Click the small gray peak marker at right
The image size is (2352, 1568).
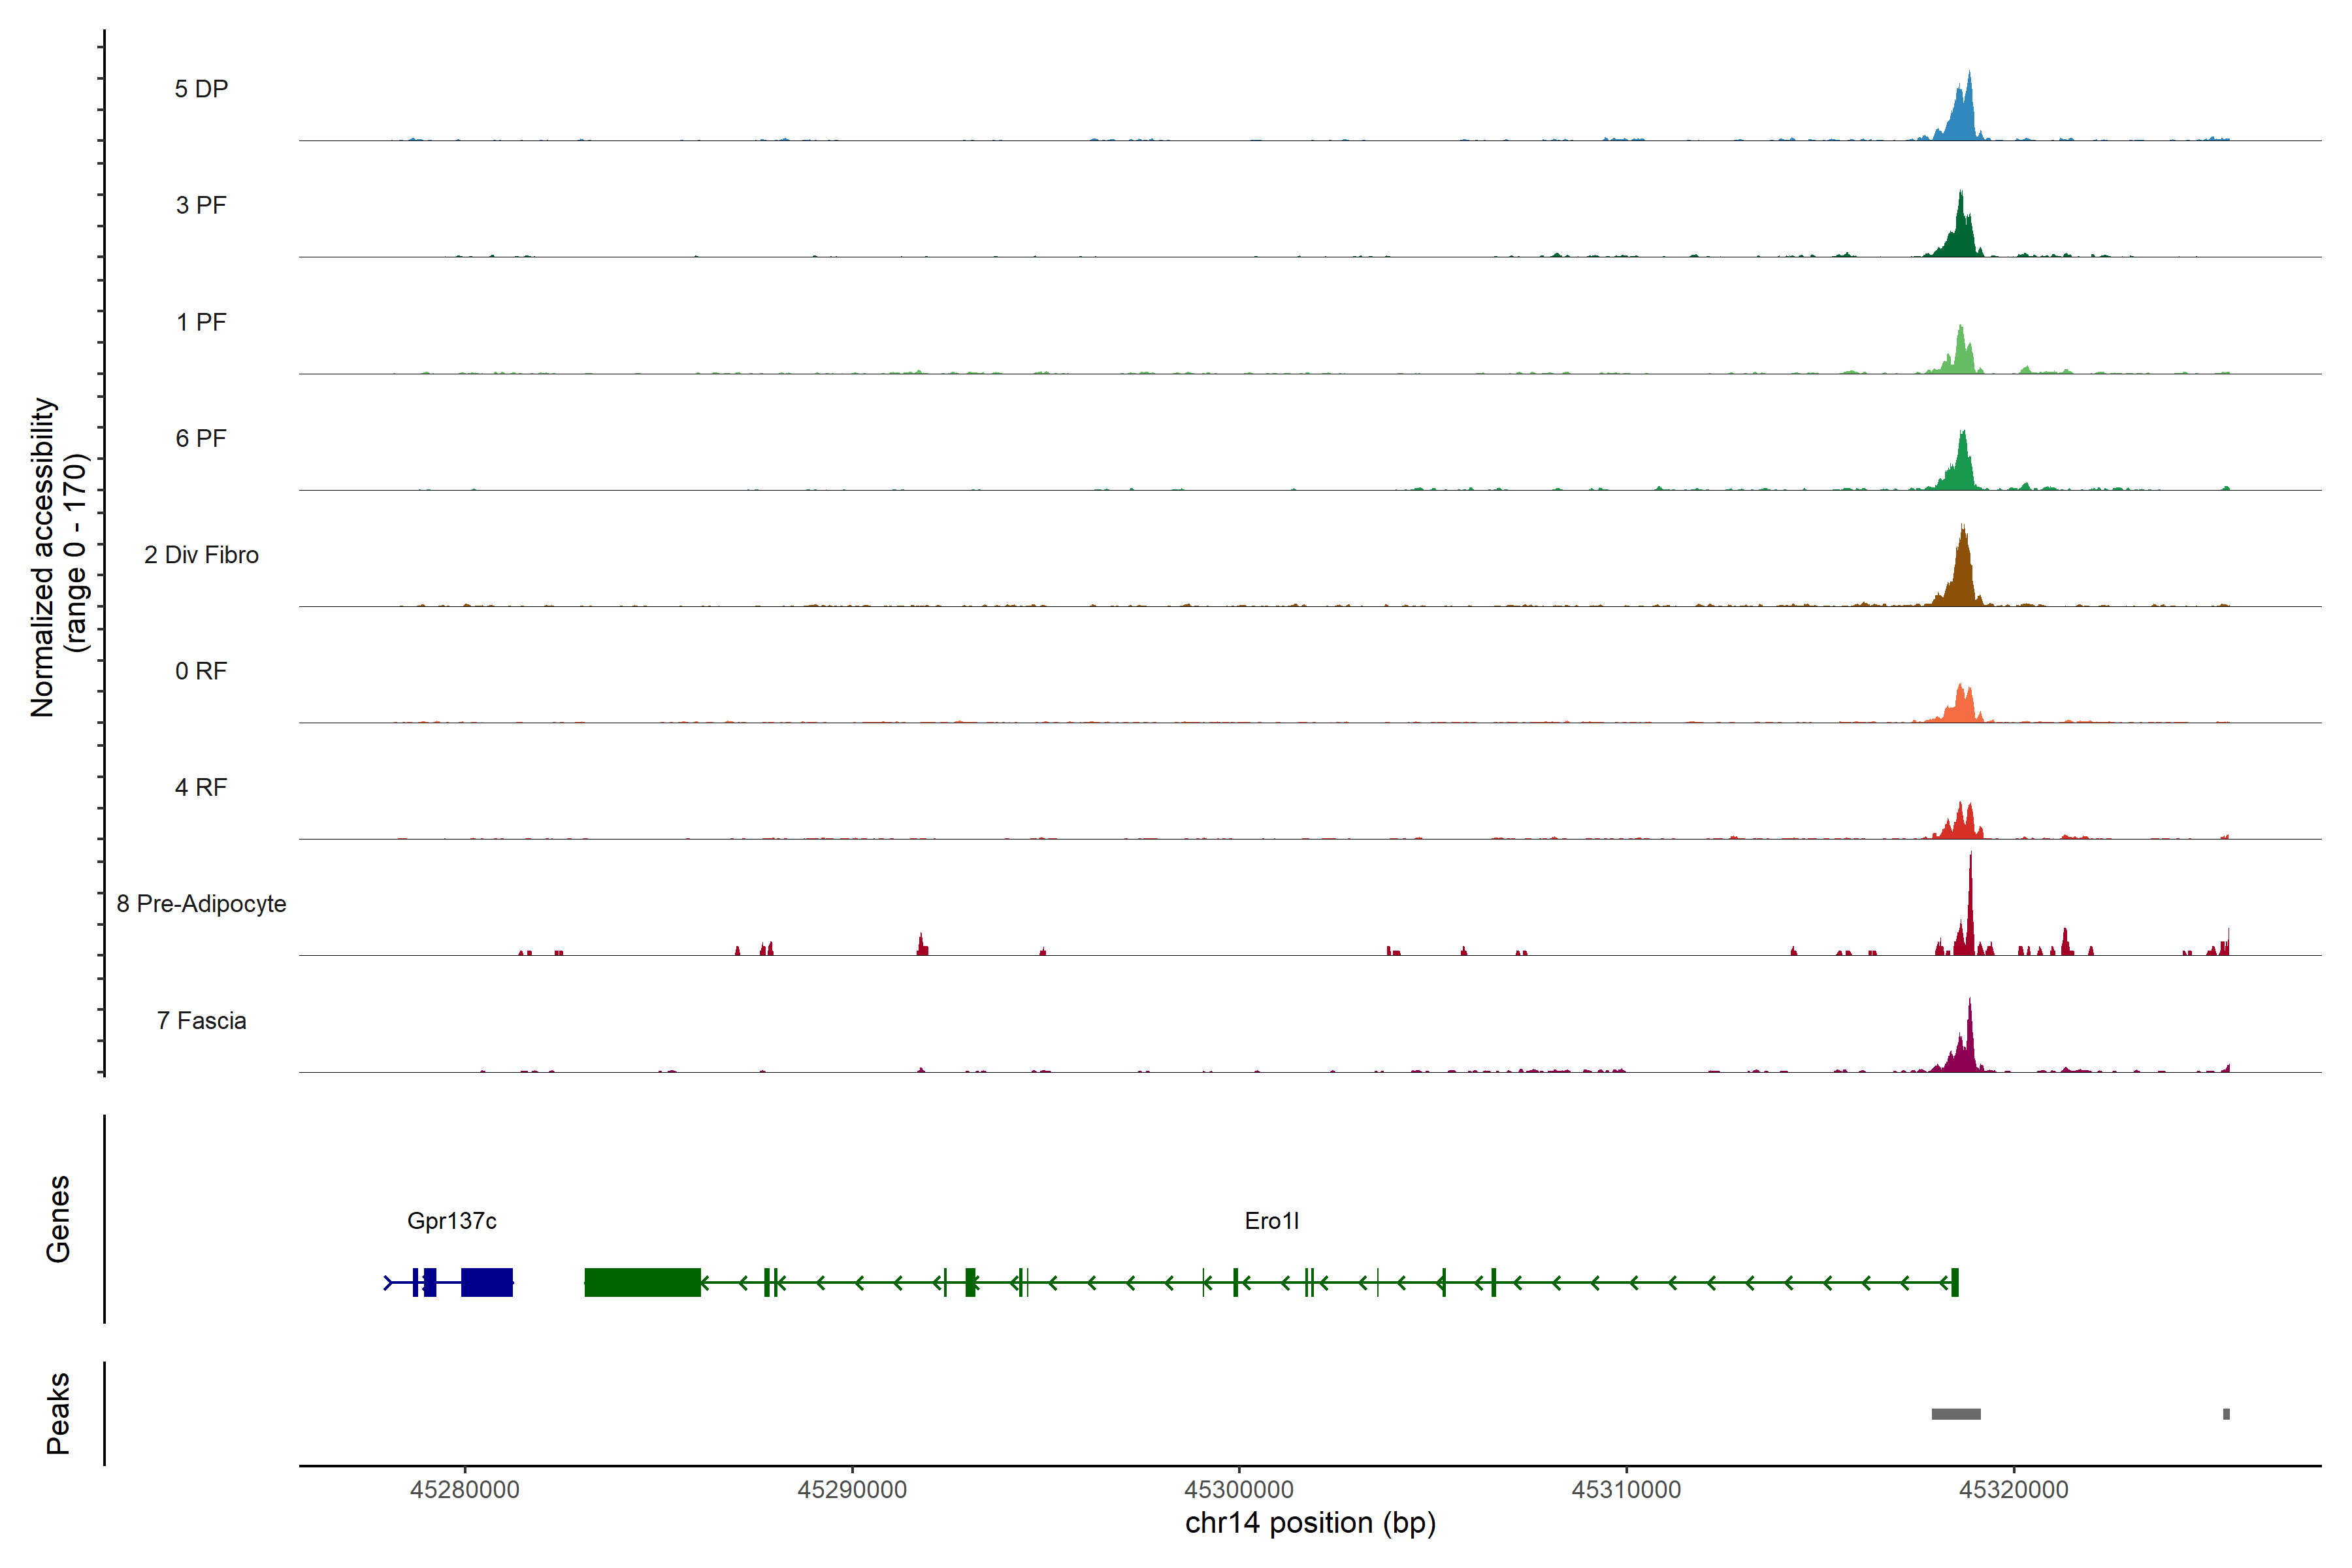click(2226, 1414)
